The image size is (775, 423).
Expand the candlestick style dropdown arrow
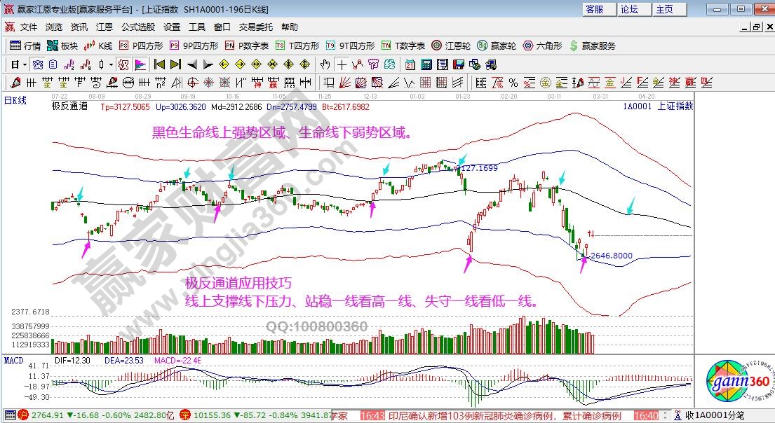(111, 64)
